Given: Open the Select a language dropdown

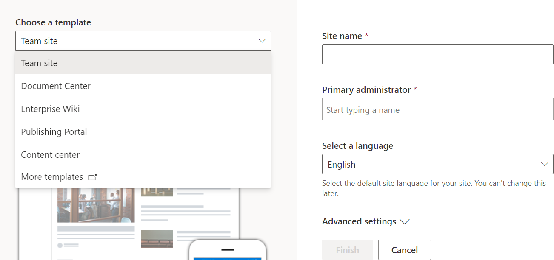Looking at the screenshot, I should [x=437, y=164].
